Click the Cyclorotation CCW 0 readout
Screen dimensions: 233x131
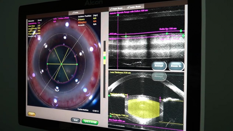(86, 111)
